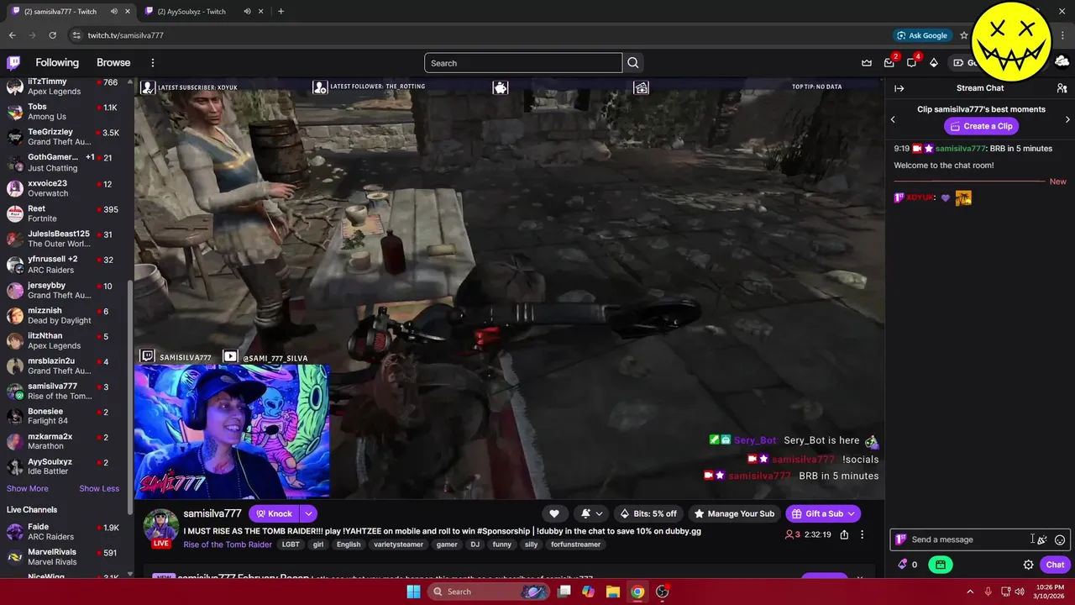Click the purple Chat send button
Viewport: 1075px width, 605px height.
click(x=1055, y=565)
